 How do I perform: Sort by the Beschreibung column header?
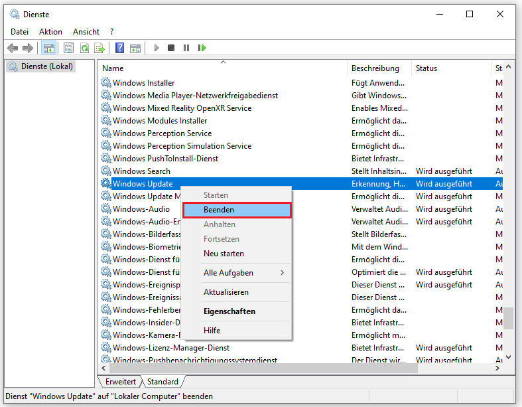tap(379, 68)
